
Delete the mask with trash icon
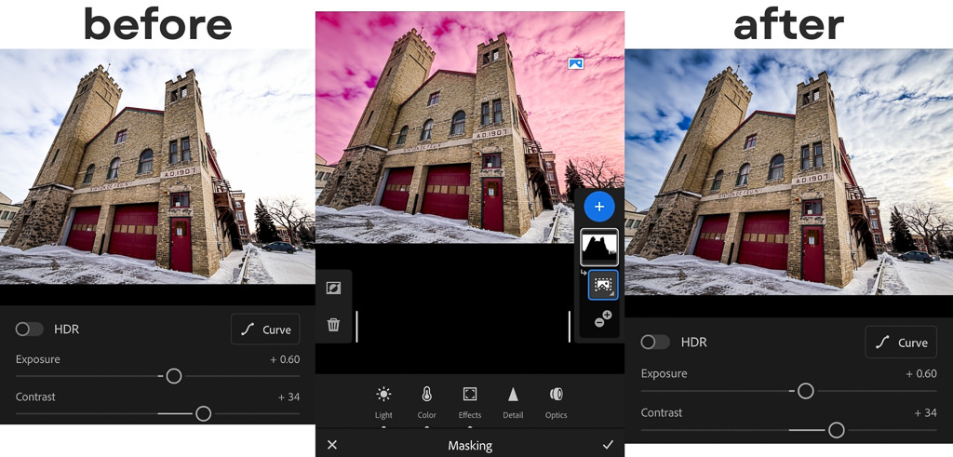tap(333, 325)
